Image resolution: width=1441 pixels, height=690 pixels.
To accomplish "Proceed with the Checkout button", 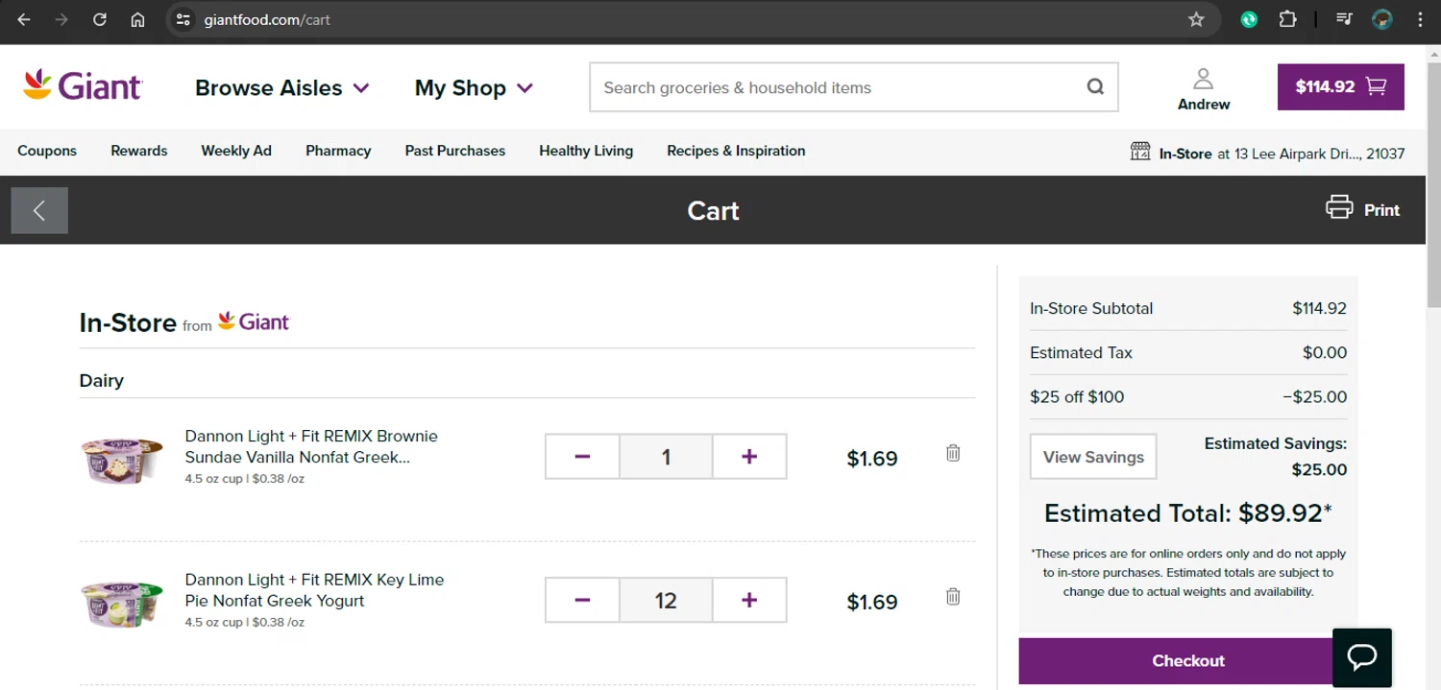I will [1188, 660].
